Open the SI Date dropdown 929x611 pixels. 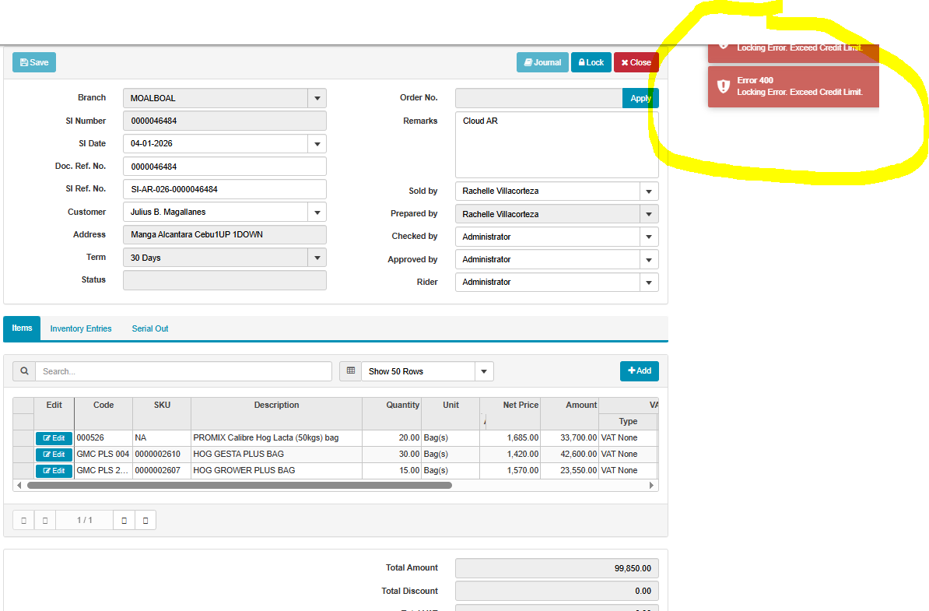pyautogui.click(x=317, y=144)
